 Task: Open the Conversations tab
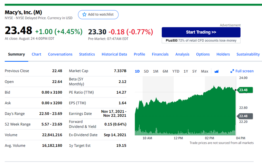tap(60, 54)
